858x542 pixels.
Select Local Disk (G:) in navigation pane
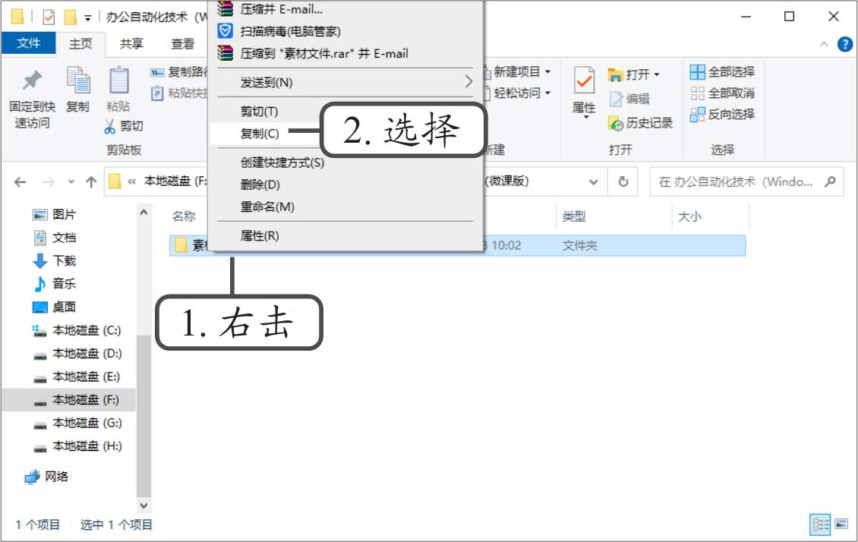pyautogui.click(x=77, y=423)
